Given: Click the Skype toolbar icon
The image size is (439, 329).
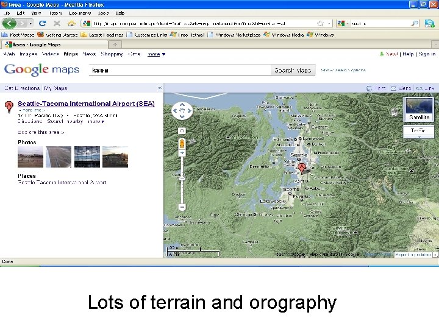Looking at the screenshot, I should point(429,24).
